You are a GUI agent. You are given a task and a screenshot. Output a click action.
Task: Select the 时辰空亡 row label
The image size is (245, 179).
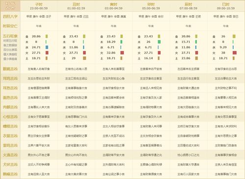(10, 26)
